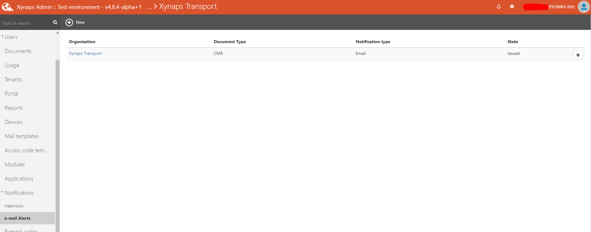The width and height of the screenshot is (591, 232).
Task: Open the Xynaps Transport organization link
Action: pos(85,53)
